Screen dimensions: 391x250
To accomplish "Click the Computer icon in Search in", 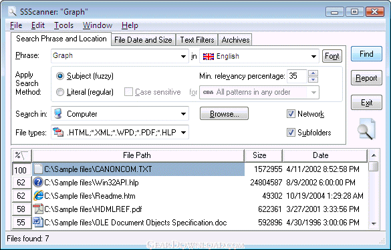I will [58, 114].
